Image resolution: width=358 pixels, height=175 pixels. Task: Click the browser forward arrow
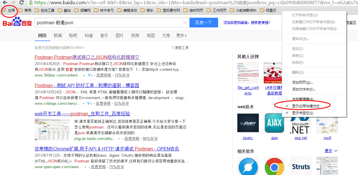[x=13, y=3]
